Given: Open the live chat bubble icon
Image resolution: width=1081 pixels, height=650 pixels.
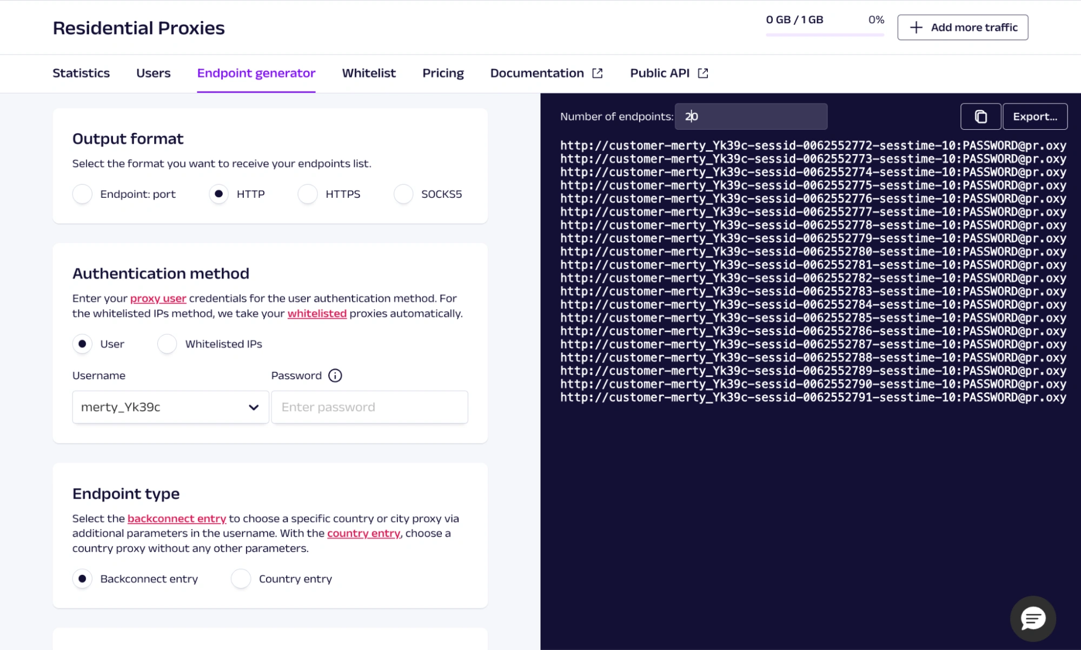Looking at the screenshot, I should coord(1032,619).
